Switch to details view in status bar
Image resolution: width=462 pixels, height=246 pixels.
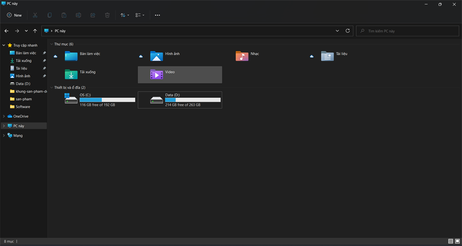click(x=451, y=241)
